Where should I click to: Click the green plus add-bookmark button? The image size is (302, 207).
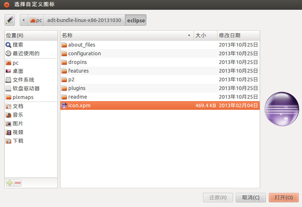(x=10, y=183)
